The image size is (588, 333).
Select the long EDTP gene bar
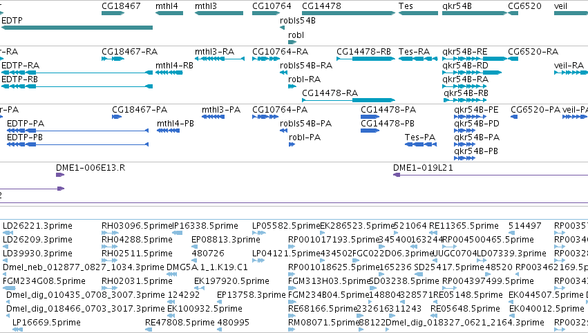point(77,28)
